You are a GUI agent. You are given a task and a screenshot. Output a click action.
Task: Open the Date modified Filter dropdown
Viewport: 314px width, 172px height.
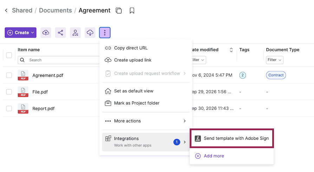tap(199, 60)
